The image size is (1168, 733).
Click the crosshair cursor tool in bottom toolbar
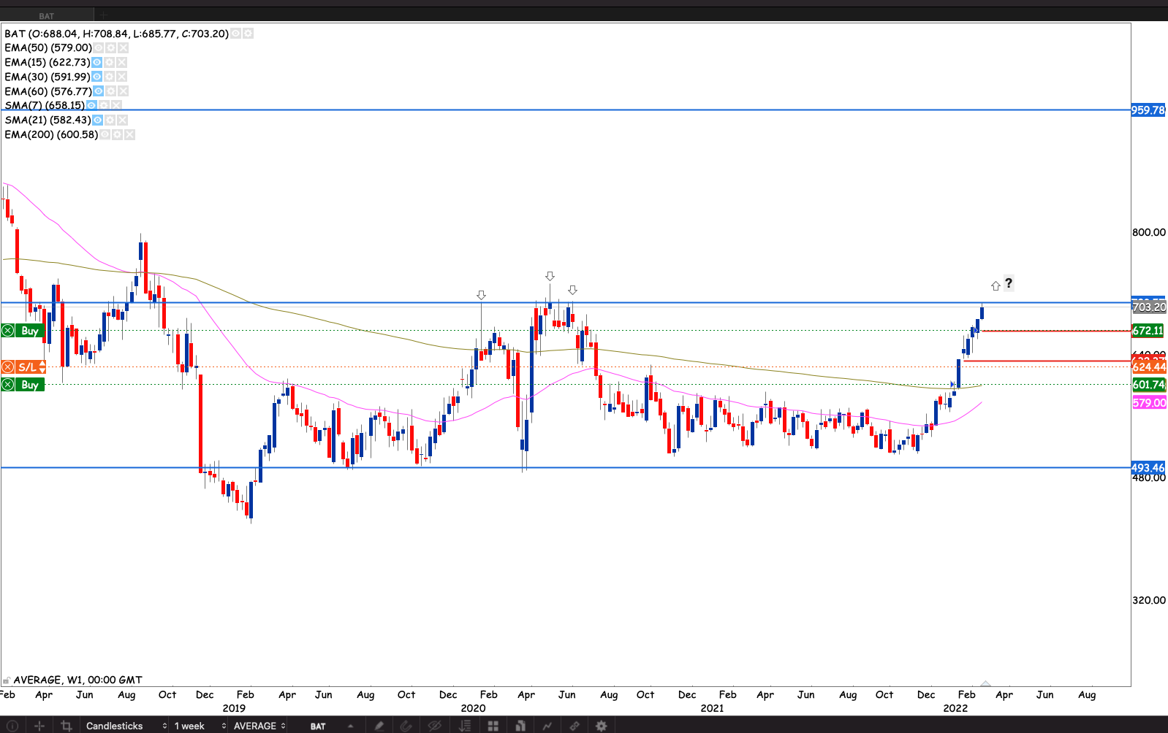click(x=39, y=726)
